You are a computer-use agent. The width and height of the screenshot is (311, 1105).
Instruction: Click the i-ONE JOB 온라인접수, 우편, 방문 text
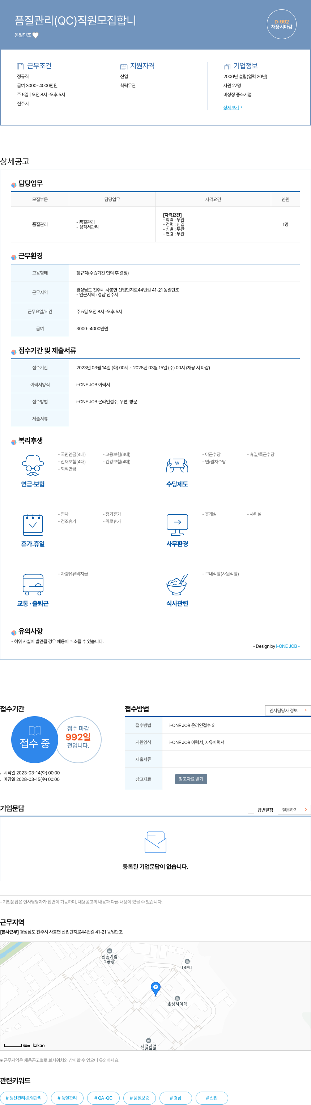(107, 401)
